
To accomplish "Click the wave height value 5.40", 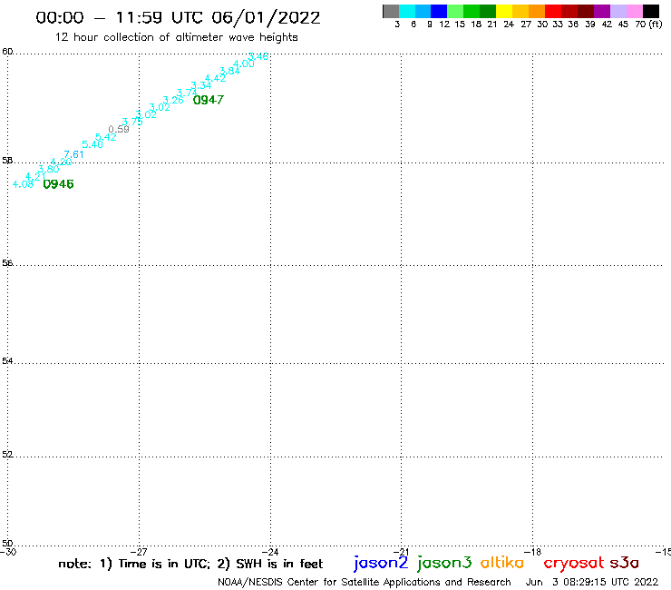I will point(92,144).
